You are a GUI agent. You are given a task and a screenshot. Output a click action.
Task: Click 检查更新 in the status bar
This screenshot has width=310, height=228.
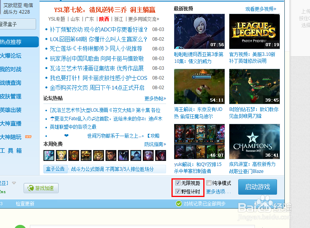coord(25,204)
